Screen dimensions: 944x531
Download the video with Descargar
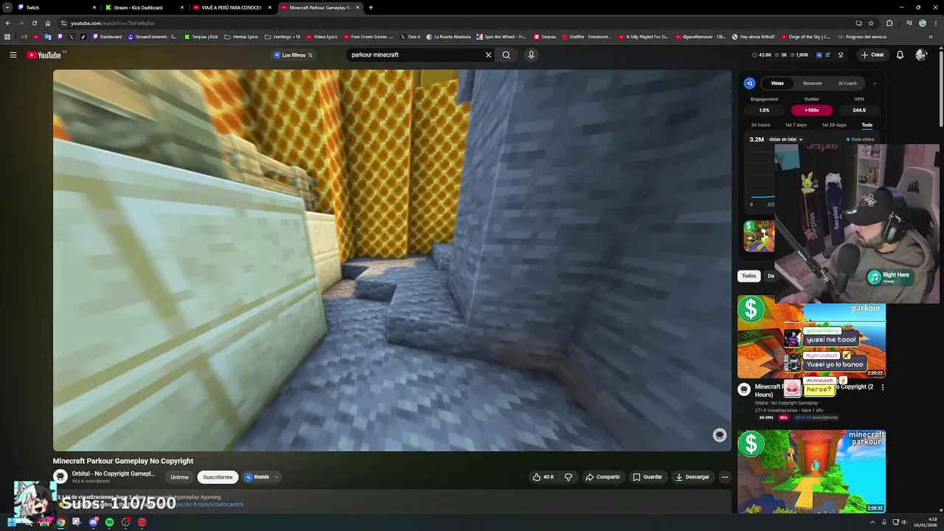coord(693,477)
